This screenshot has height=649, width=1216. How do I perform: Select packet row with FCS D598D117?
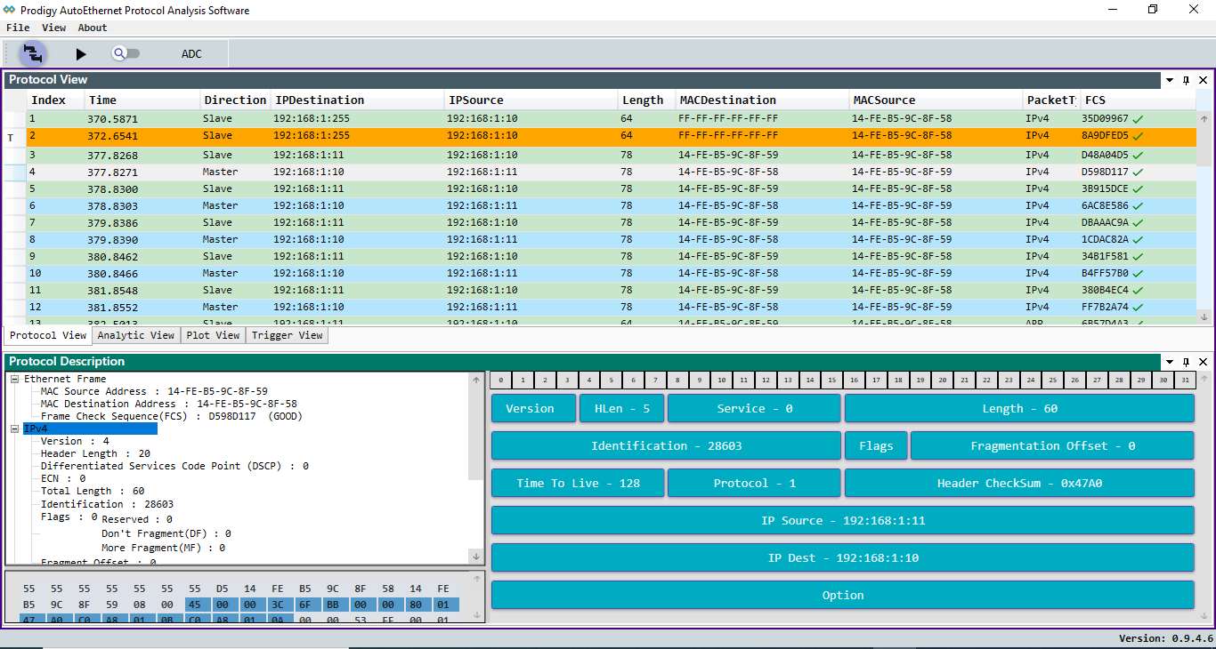point(612,172)
